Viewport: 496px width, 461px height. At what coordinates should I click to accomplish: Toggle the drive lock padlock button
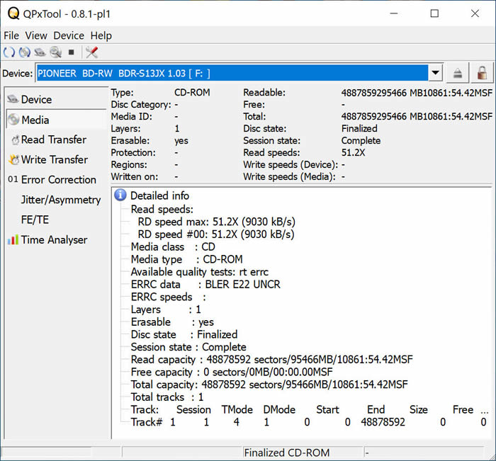482,74
